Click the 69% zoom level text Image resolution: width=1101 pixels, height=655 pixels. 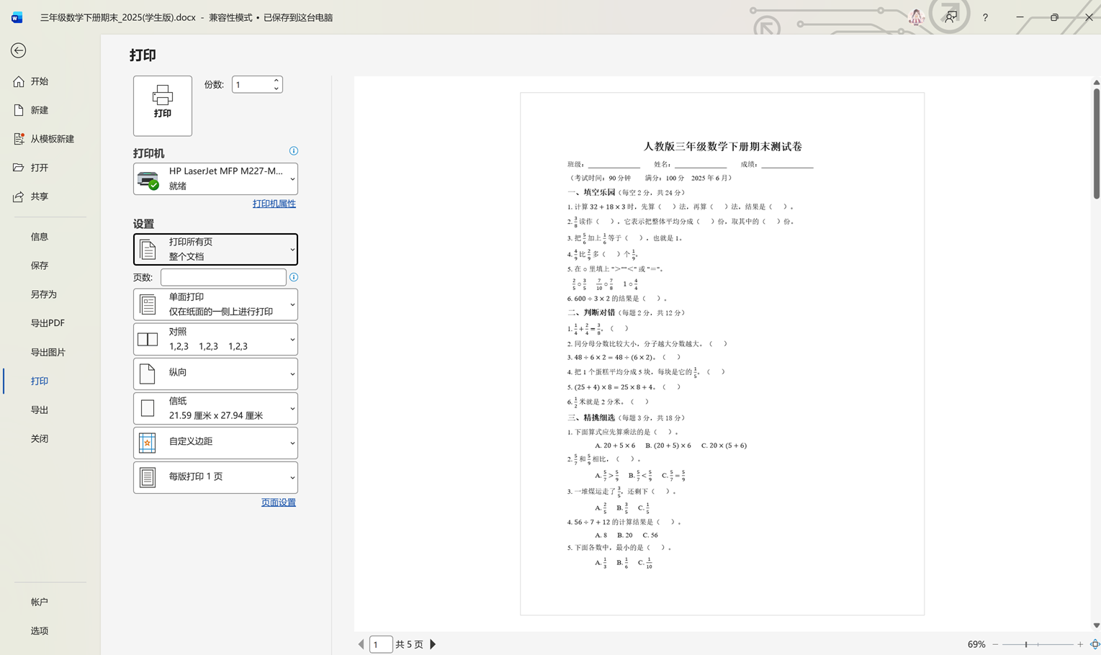point(976,644)
